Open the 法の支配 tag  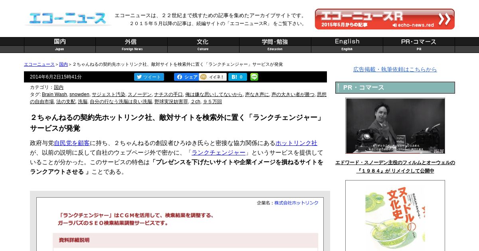click(x=66, y=102)
